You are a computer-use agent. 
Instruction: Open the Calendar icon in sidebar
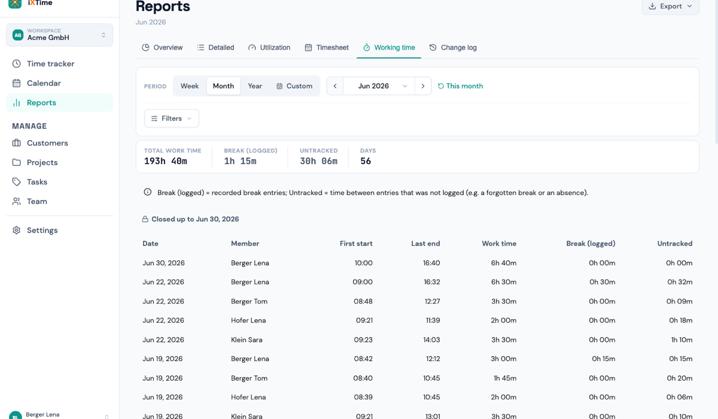(17, 83)
